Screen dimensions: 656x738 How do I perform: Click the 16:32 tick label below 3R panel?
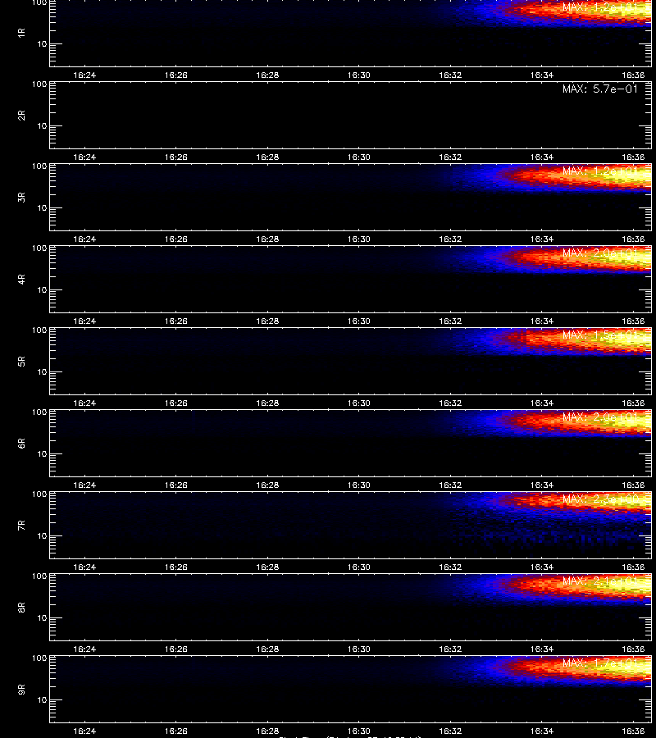[450, 239]
